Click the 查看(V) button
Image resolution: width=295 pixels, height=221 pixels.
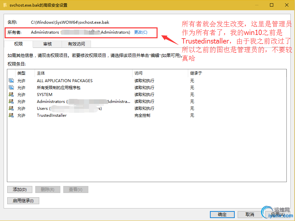click(75, 190)
